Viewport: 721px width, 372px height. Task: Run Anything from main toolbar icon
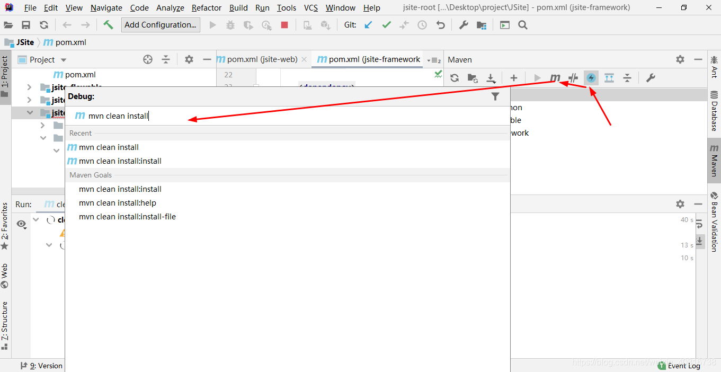[505, 25]
